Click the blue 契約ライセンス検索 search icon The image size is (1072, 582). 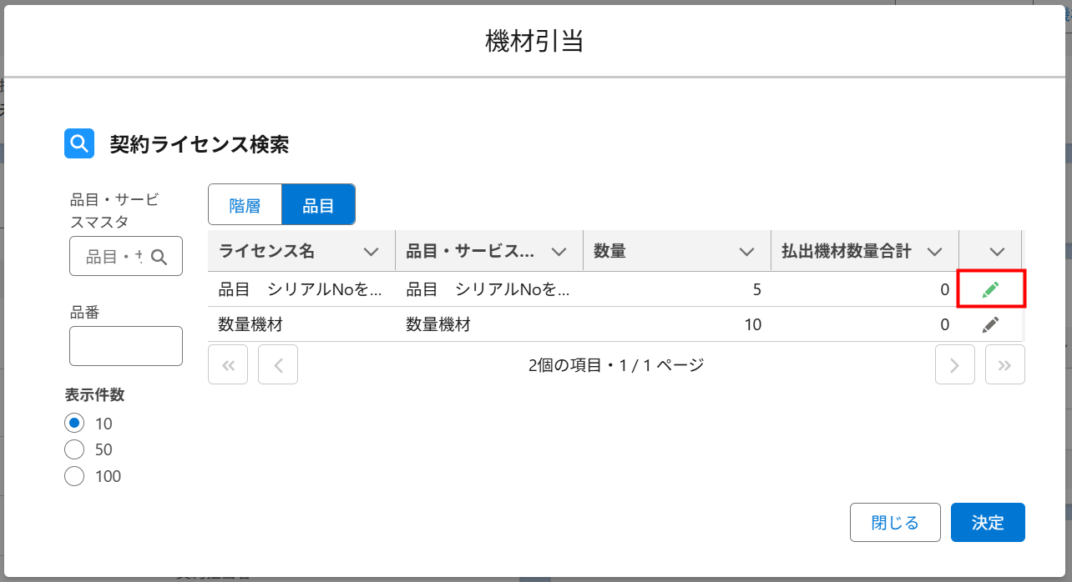[x=79, y=143]
